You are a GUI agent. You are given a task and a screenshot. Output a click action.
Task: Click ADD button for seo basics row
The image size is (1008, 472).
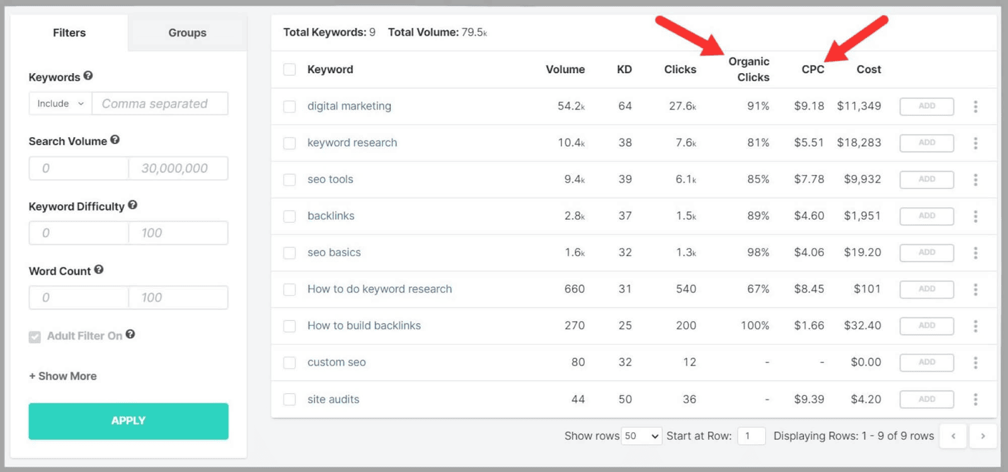point(926,253)
